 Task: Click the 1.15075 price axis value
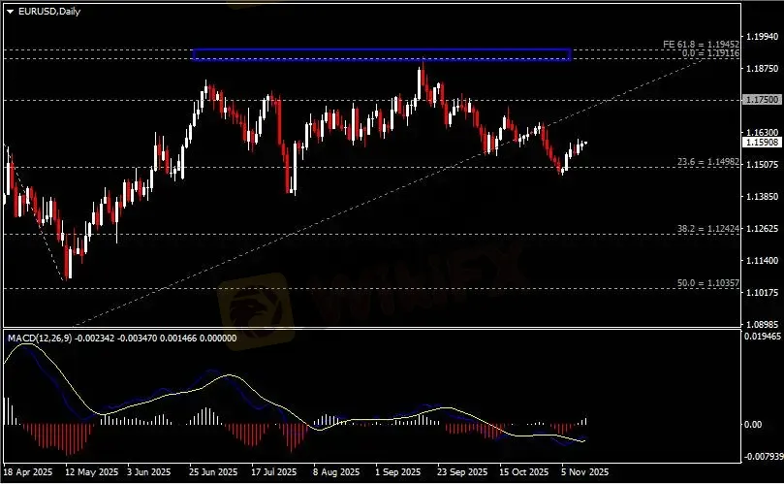tap(762, 165)
